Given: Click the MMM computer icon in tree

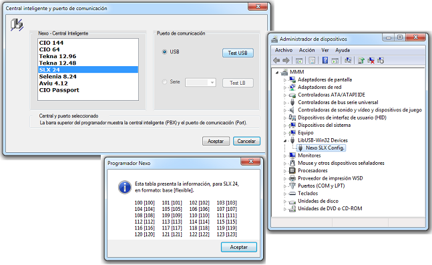Looking at the screenshot, I should pyautogui.click(x=284, y=72).
